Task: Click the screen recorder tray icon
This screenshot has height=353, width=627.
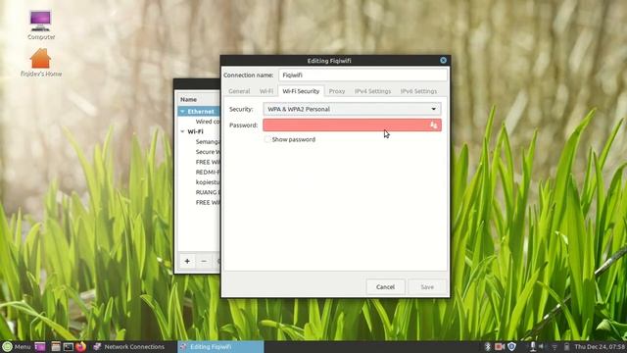Action: coord(500,346)
